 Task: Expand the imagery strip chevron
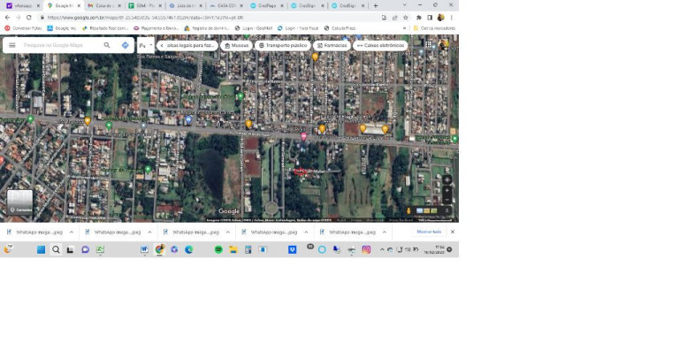pos(446,211)
